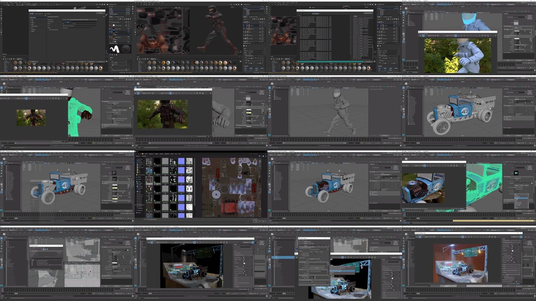
Task: Click the white brush stroke preview thumbnail
Action: click(114, 49)
